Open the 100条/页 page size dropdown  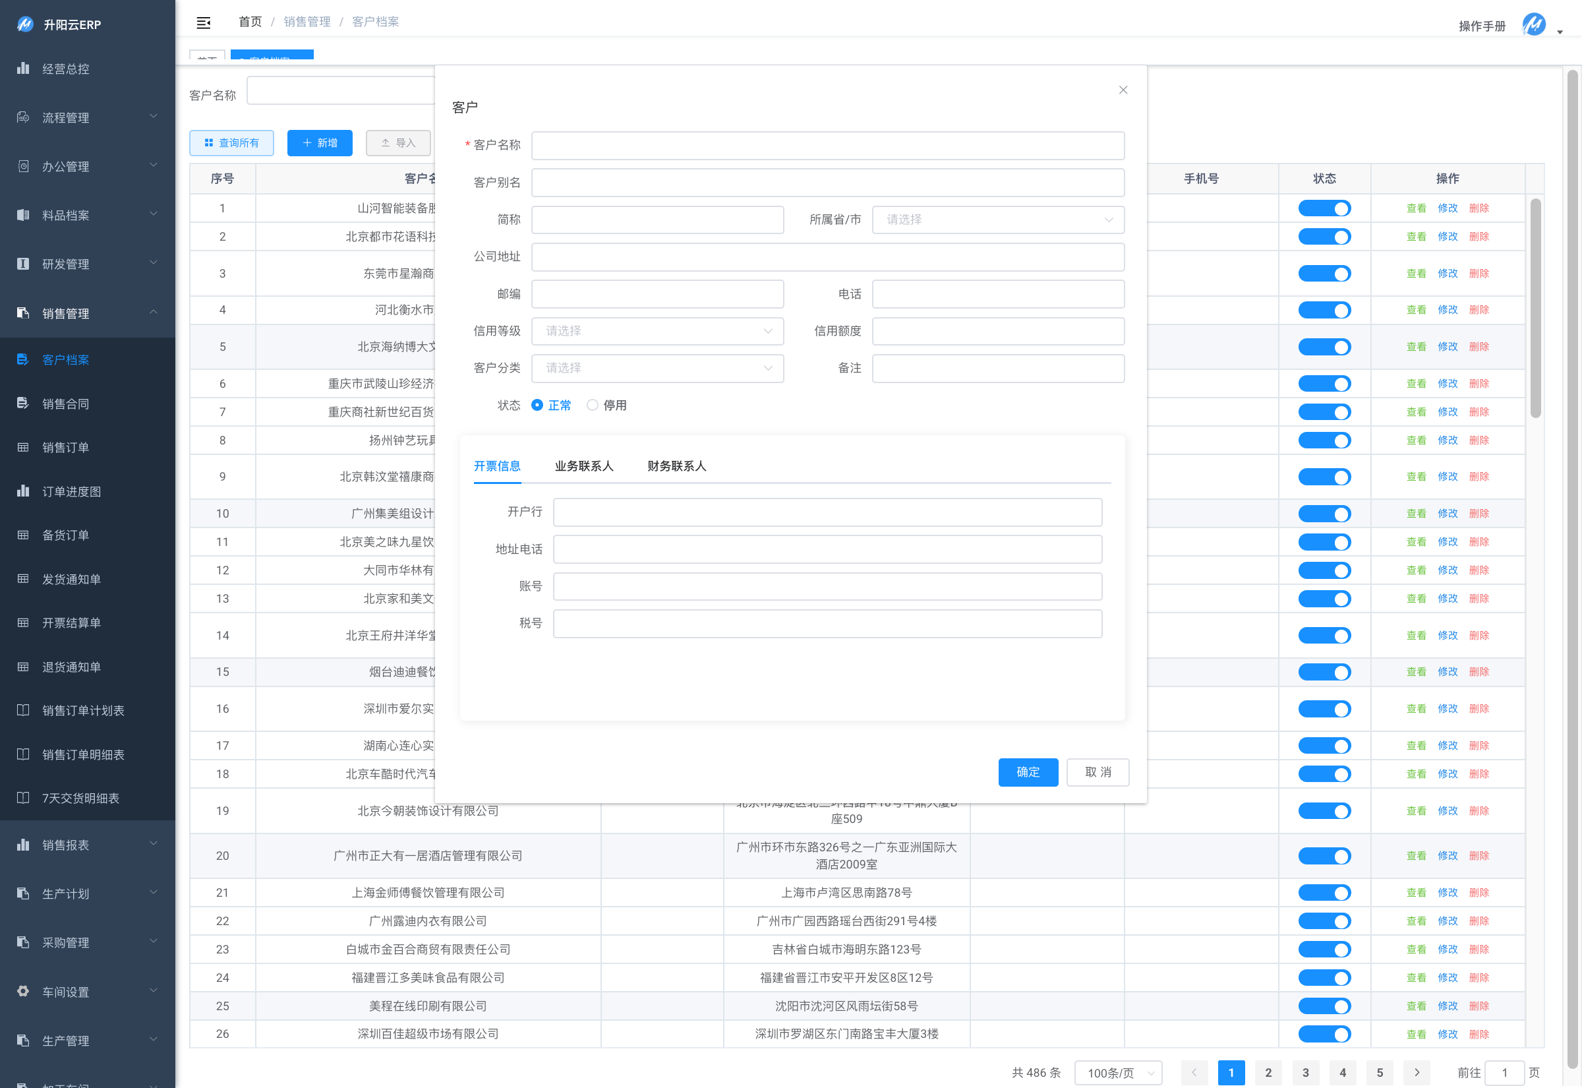[x=1118, y=1072]
